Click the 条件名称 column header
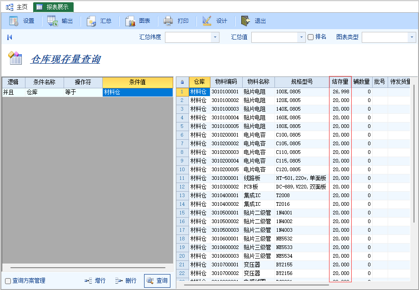The height and width of the screenshot is (290, 419). (x=45, y=82)
